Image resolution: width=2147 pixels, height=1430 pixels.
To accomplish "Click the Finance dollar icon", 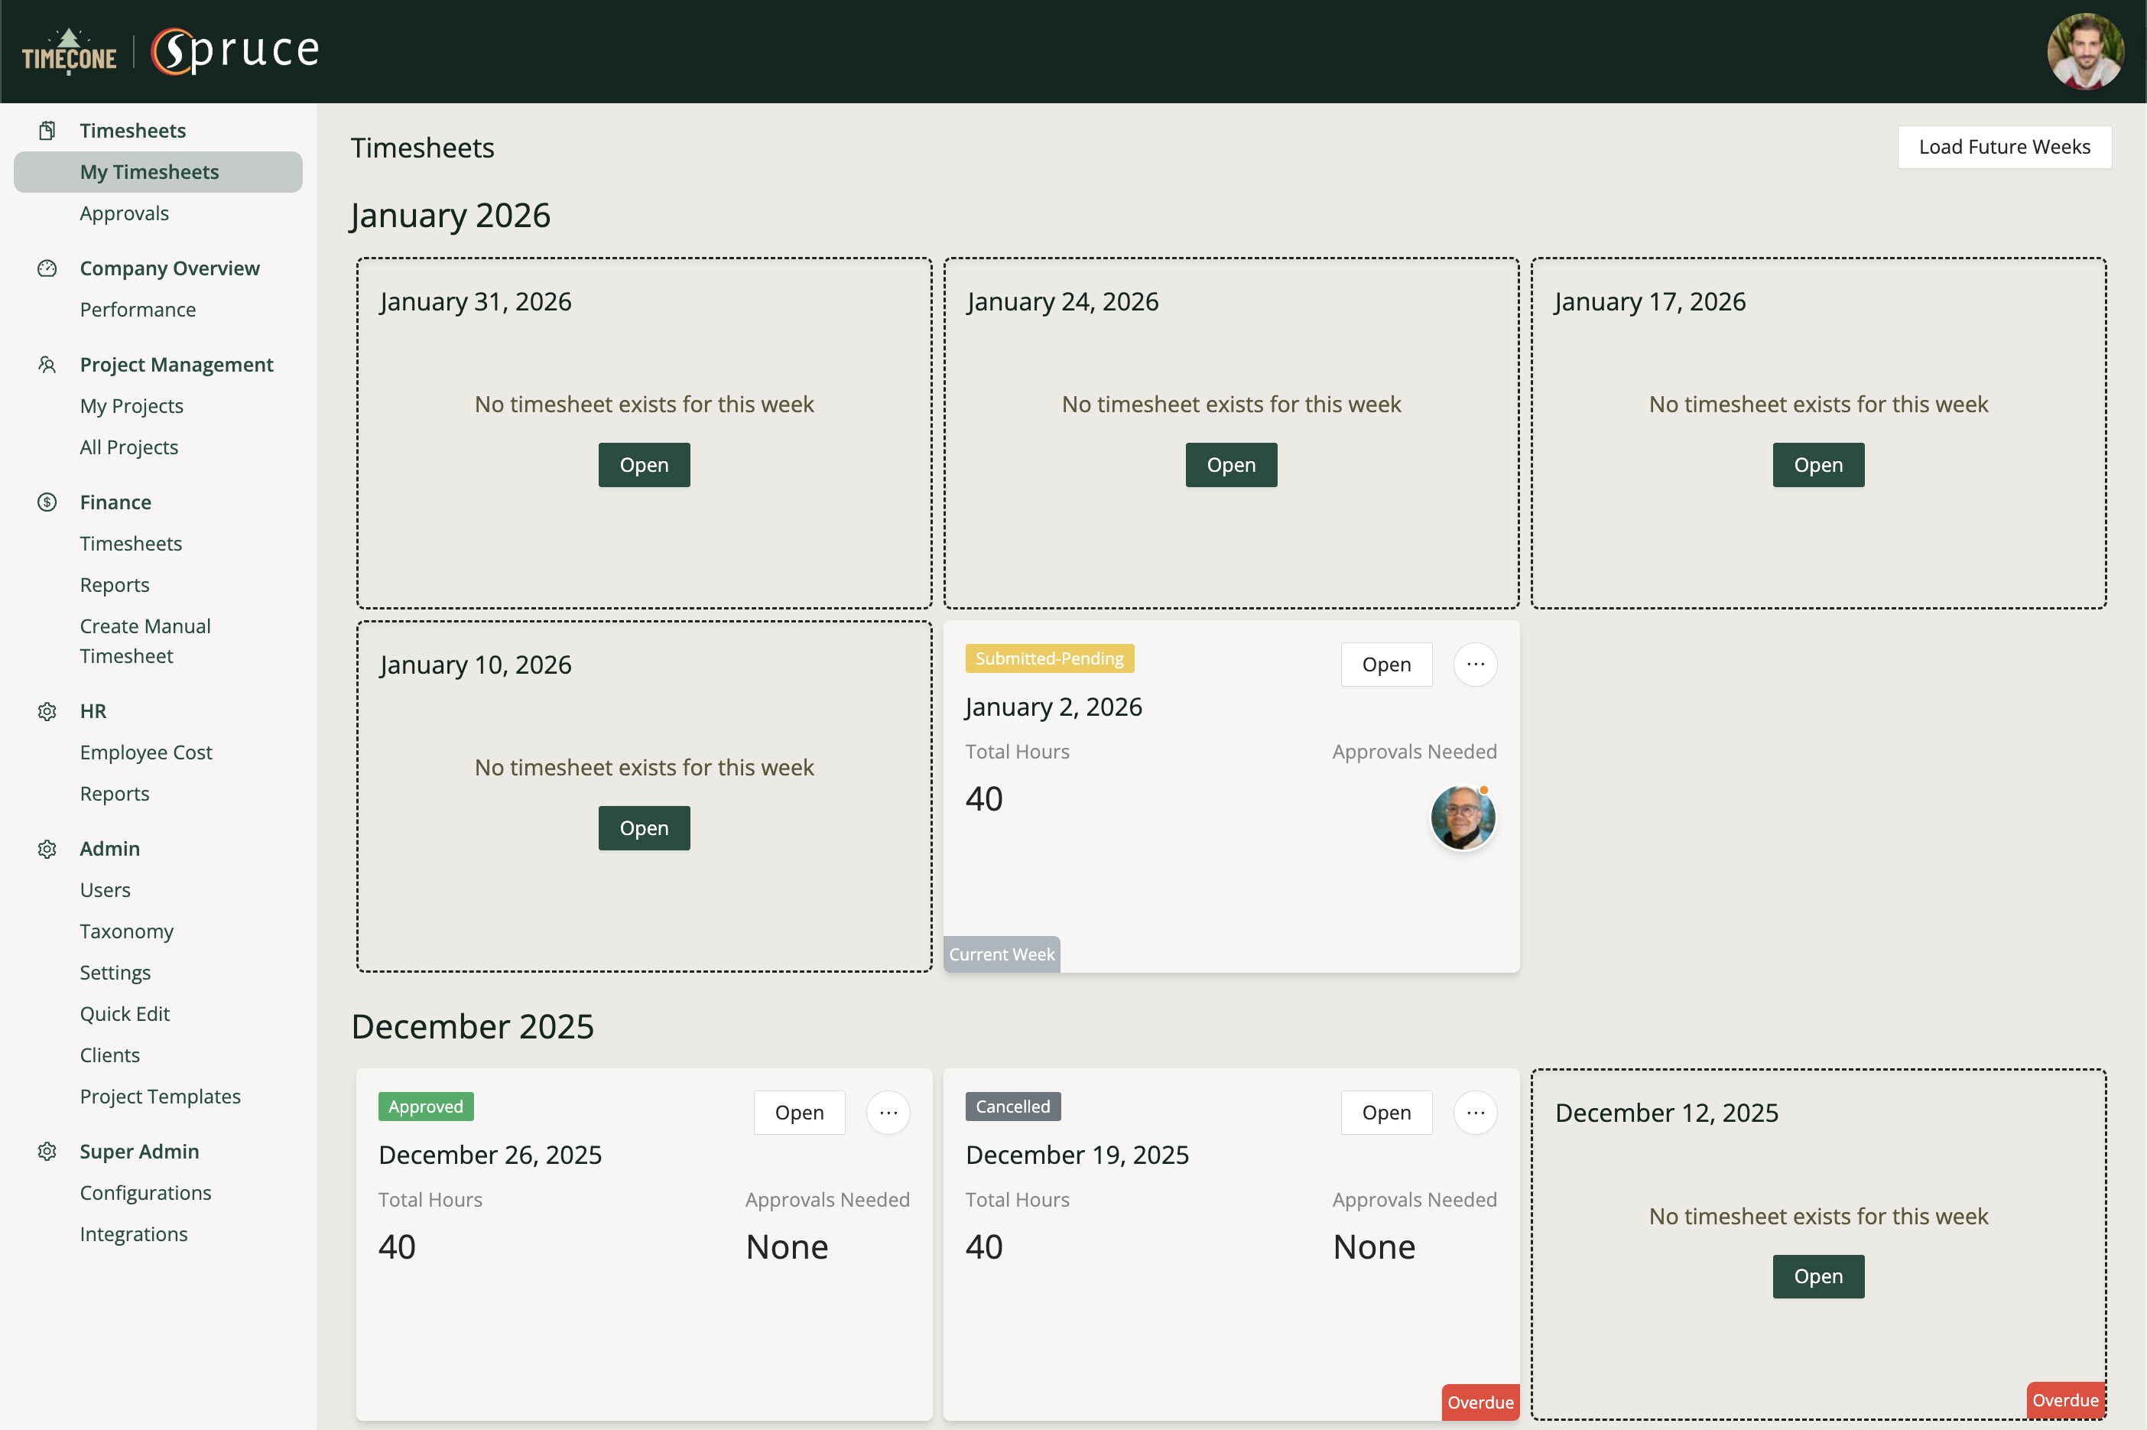I will tap(47, 502).
